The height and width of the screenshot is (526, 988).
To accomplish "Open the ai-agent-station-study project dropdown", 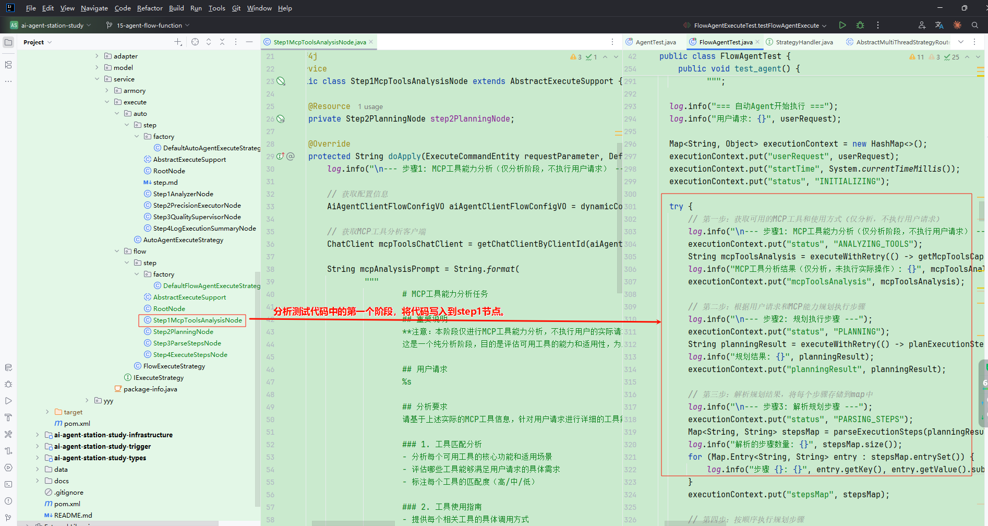I will pyautogui.click(x=51, y=25).
